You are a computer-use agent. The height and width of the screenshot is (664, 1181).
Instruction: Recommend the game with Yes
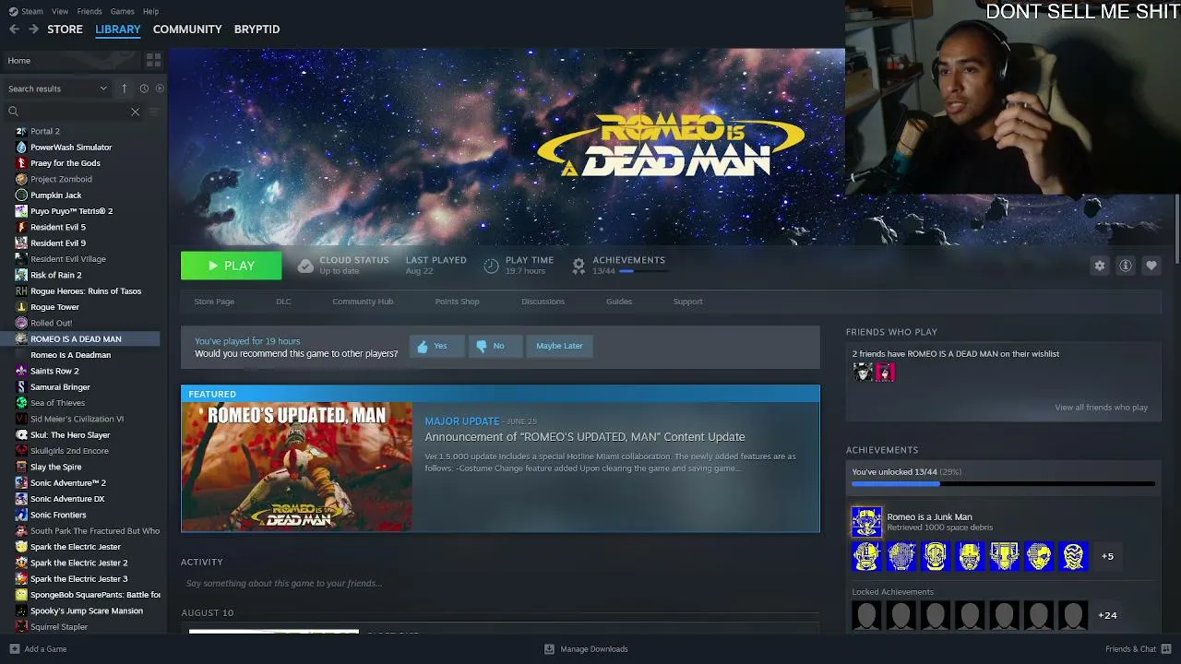(436, 346)
